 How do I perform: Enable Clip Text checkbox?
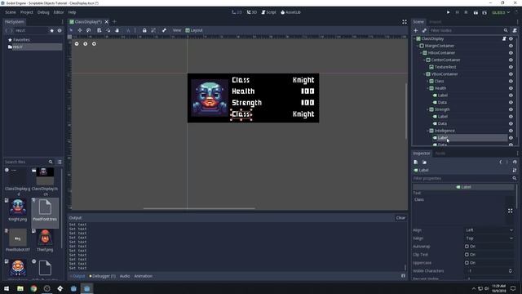(x=467, y=254)
